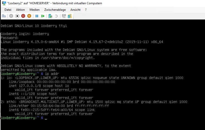Click the kernel version line with 4.19.0-6-amd64
Screen dimensions: 205x130
point(82,42)
